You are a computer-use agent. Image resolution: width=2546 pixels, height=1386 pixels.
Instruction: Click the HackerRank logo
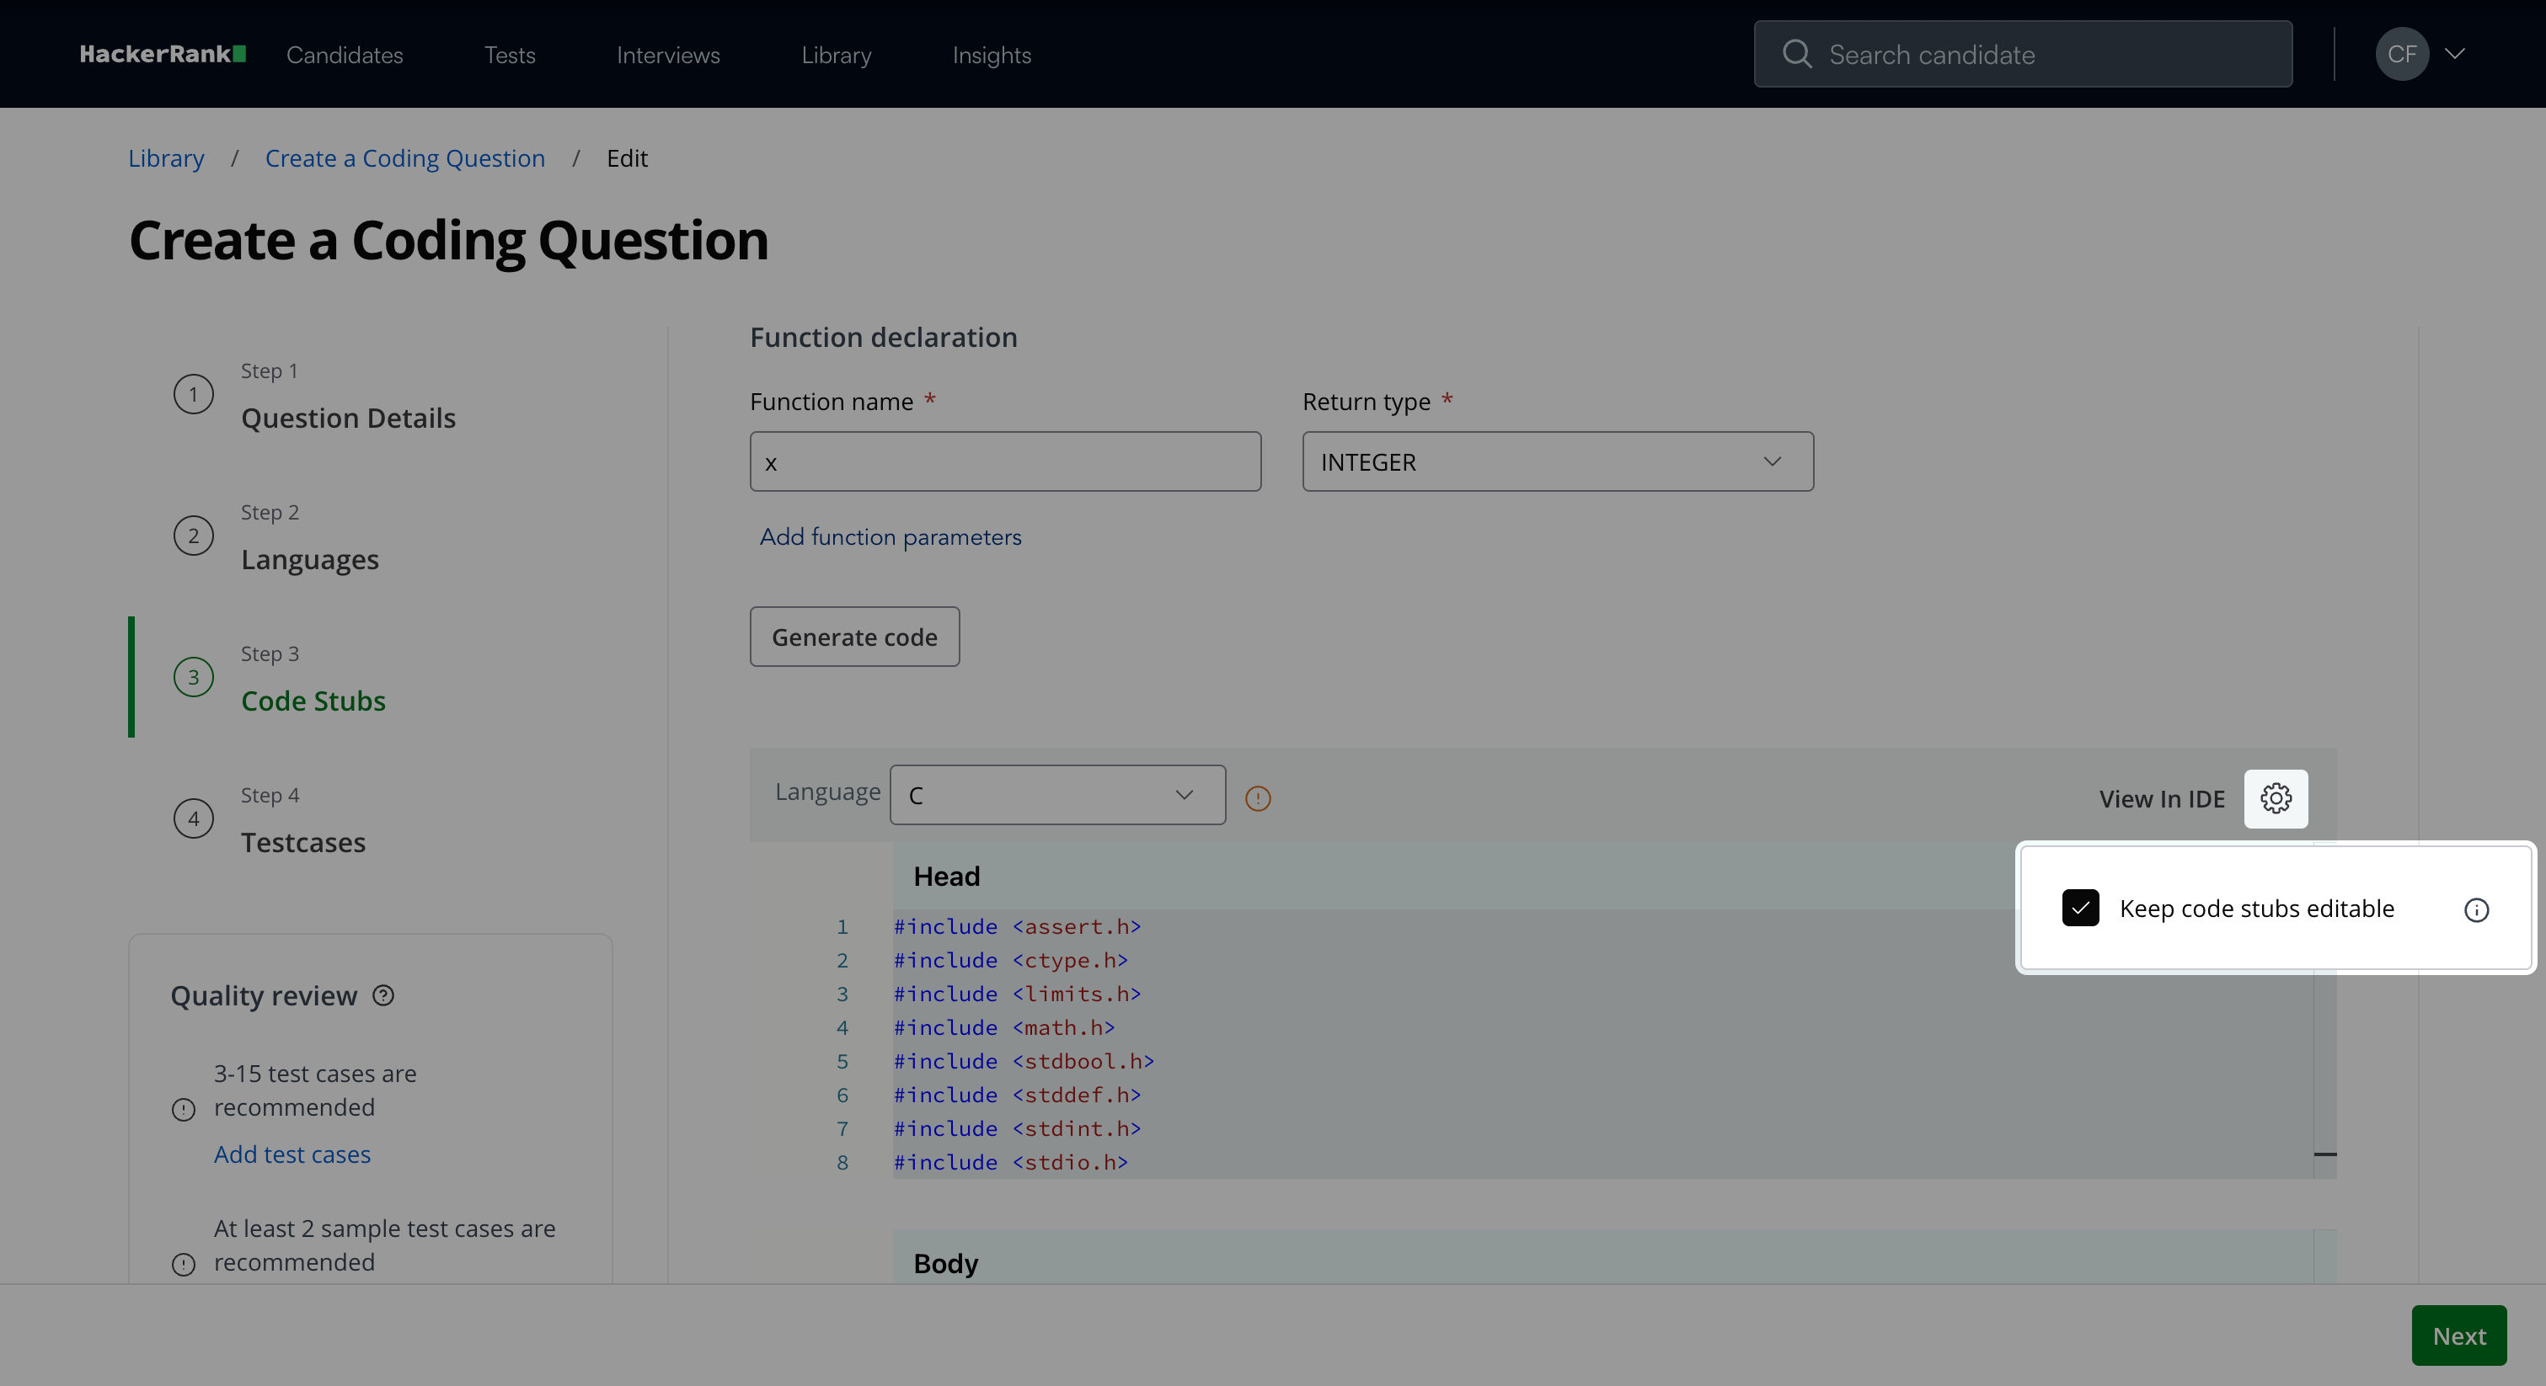point(162,55)
